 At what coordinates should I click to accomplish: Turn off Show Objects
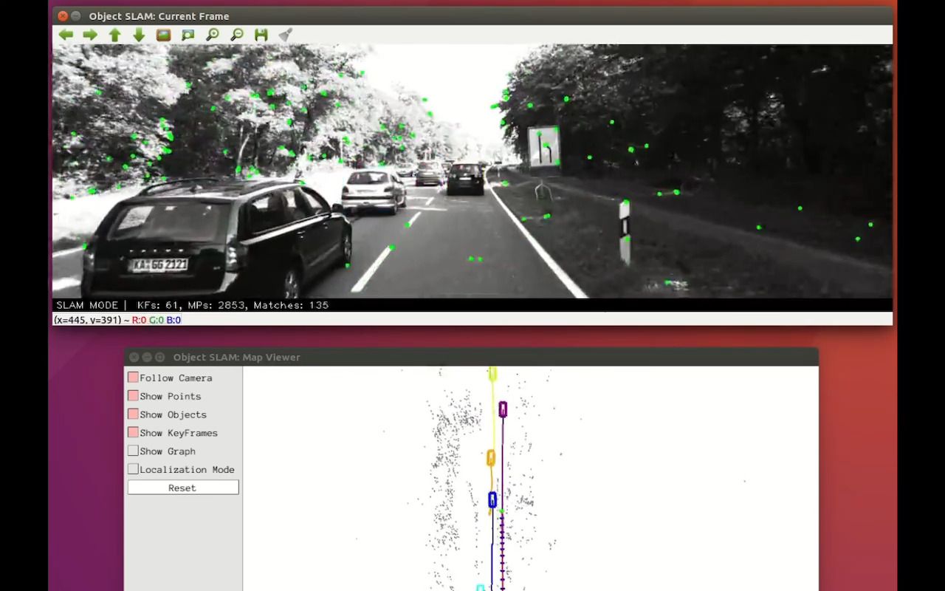pos(133,414)
